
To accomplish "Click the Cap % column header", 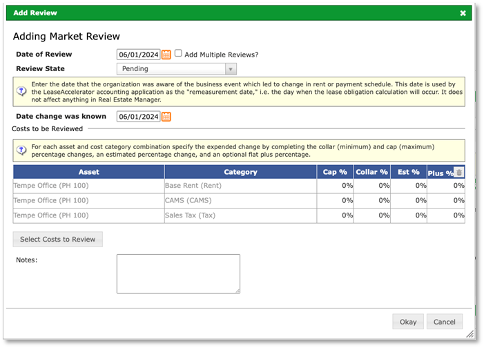I will (335, 172).
